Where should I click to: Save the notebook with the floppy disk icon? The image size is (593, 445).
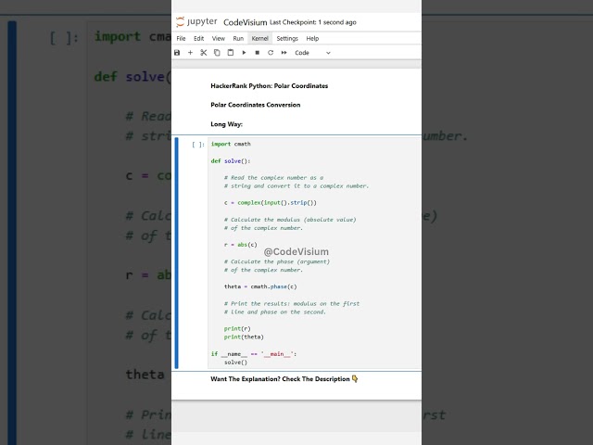[177, 53]
